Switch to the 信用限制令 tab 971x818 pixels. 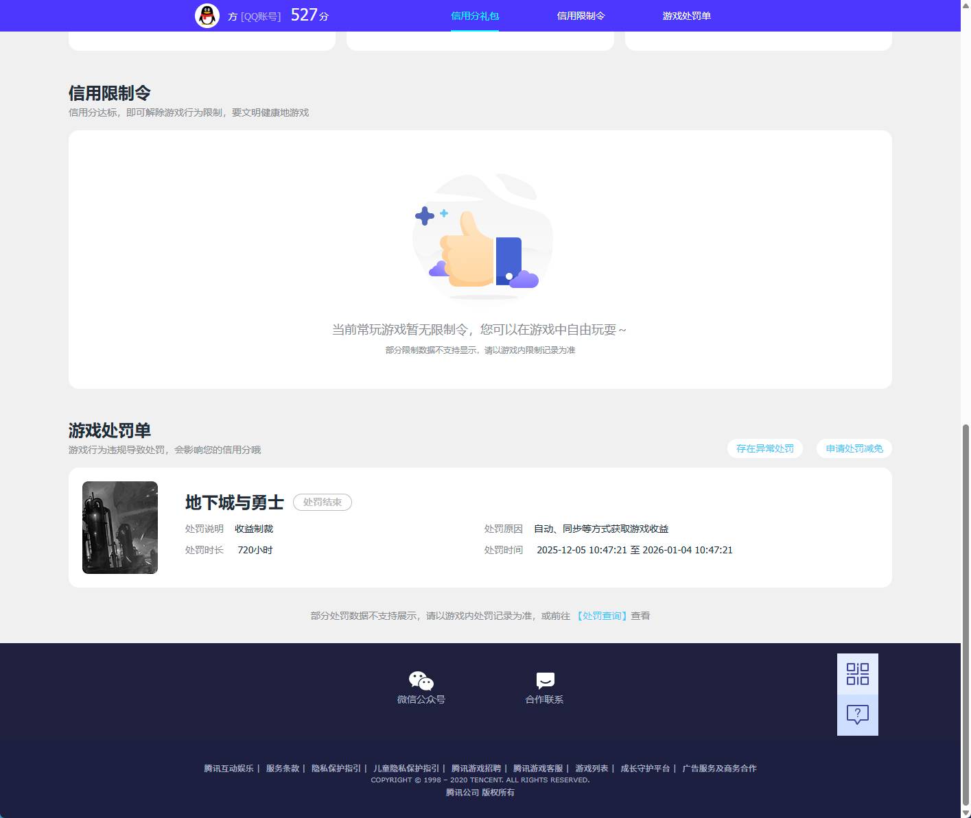tap(581, 15)
